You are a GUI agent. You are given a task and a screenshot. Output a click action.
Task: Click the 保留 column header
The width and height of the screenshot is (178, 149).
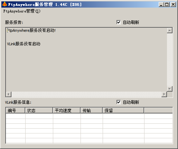(x=123, y=110)
